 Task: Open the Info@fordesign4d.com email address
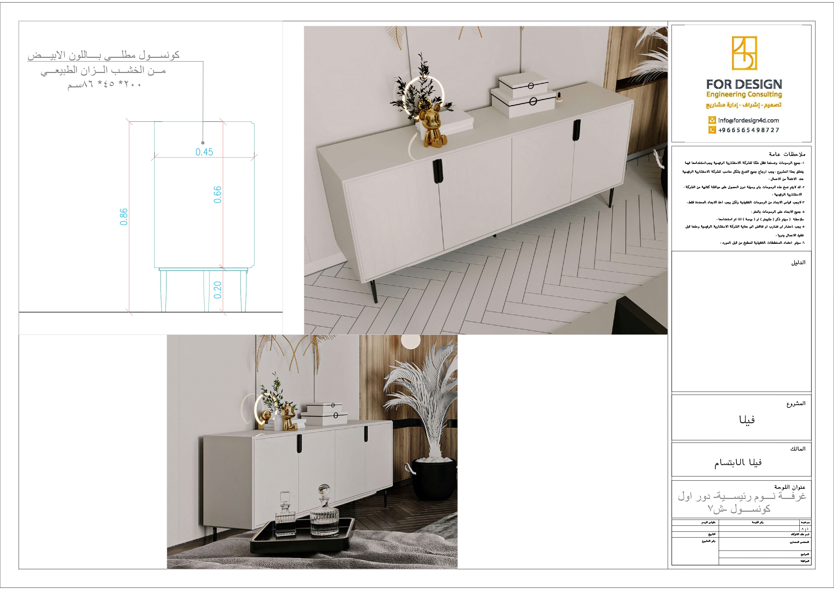pyautogui.click(x=748, y=120)
